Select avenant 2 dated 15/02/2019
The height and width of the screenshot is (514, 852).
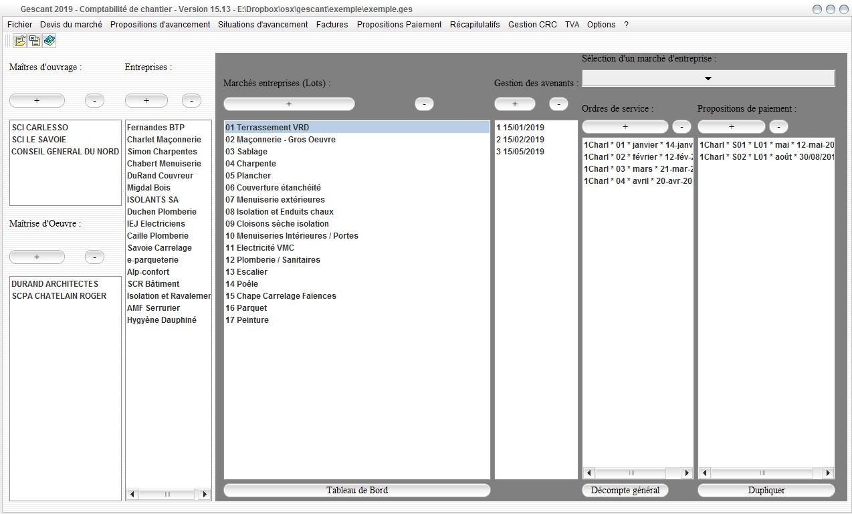pyautogui.click(x=535, y=140)
